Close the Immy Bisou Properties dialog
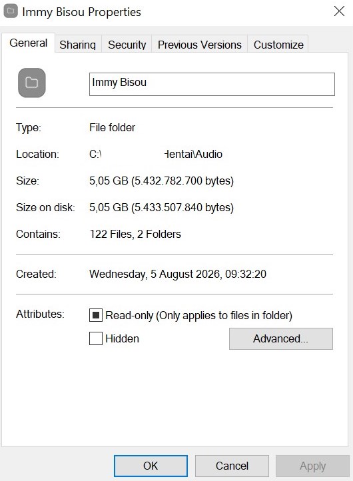This screenshot has width=353, height=481. click(339, 11)
